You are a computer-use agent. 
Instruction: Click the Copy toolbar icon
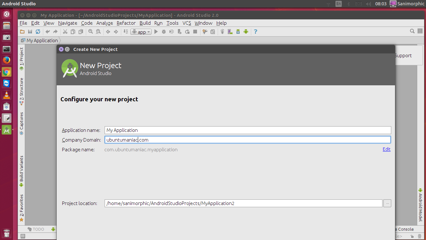[73, 32]
